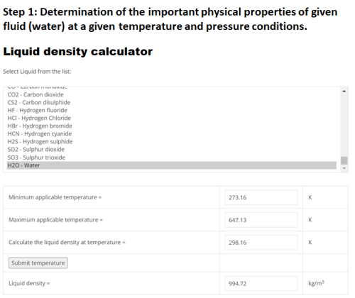The width and height of the screenshot is (355, 298).
Task: Click the calculation temperature input 298.16
Action: tap(261, 243)
